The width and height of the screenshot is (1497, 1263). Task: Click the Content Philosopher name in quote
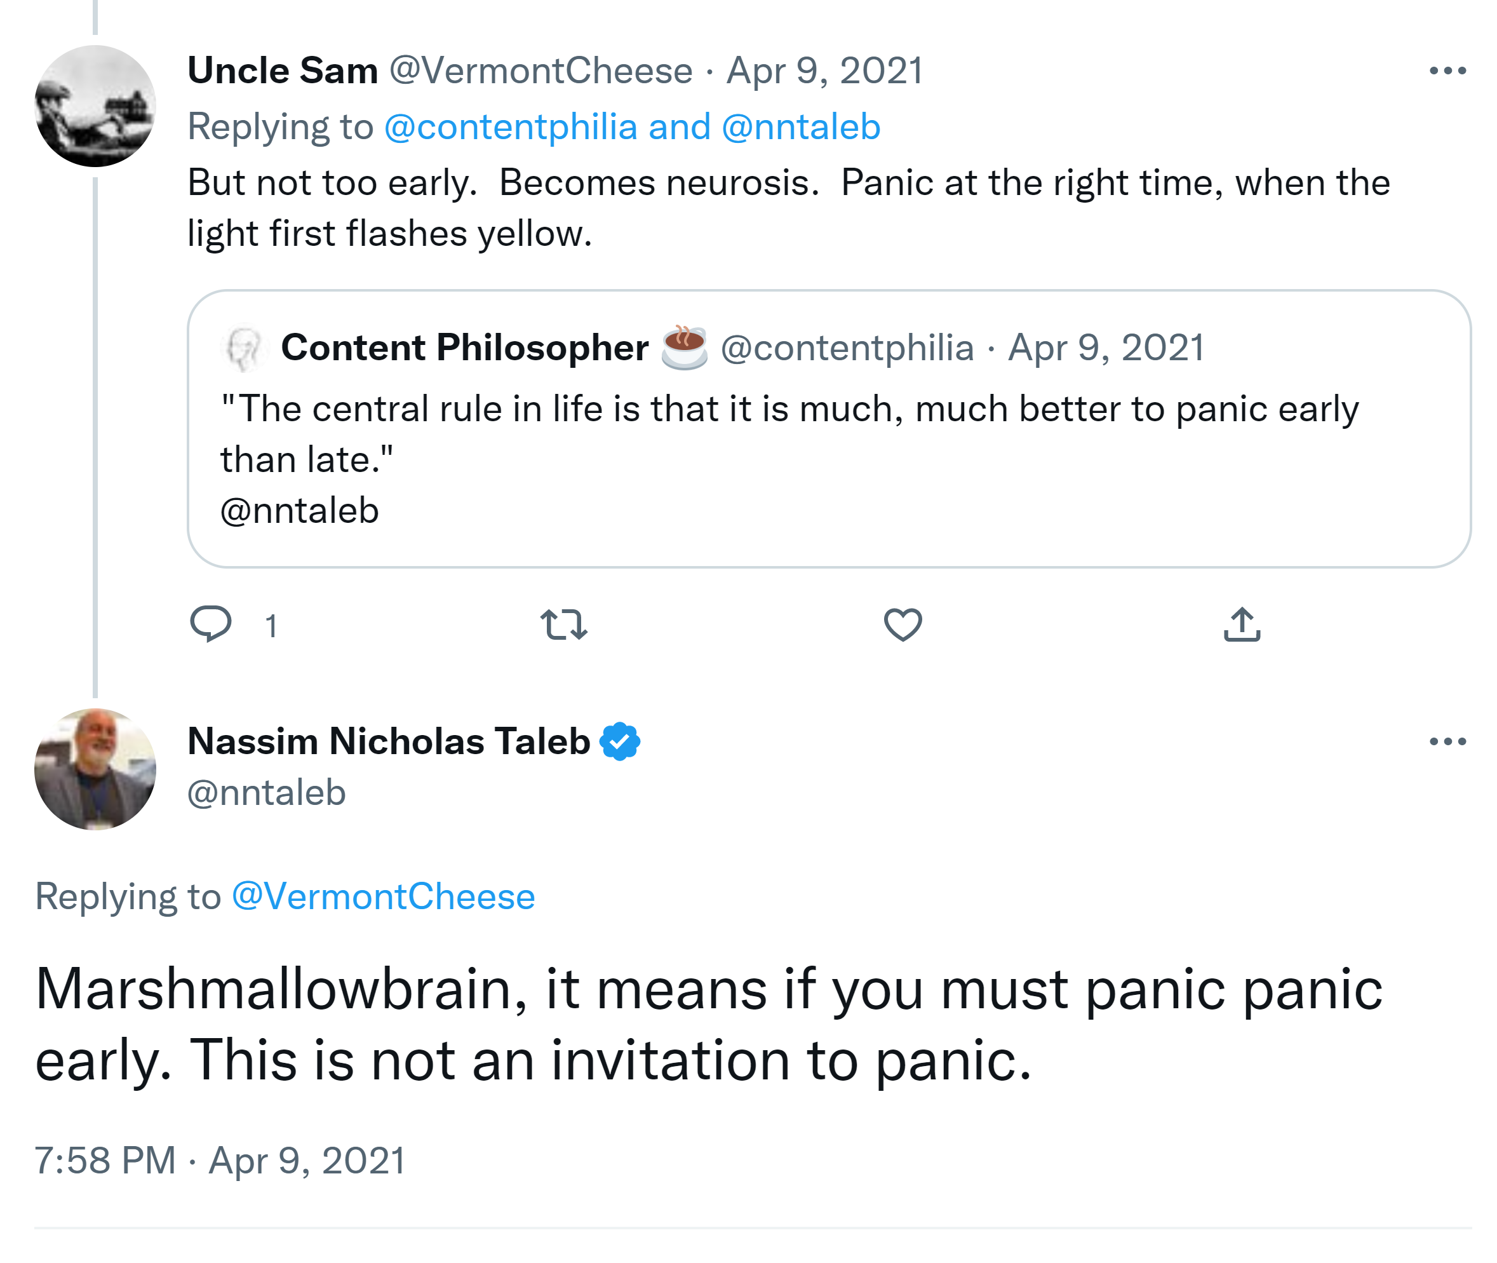pyautogui.click(x=464, y=348)
